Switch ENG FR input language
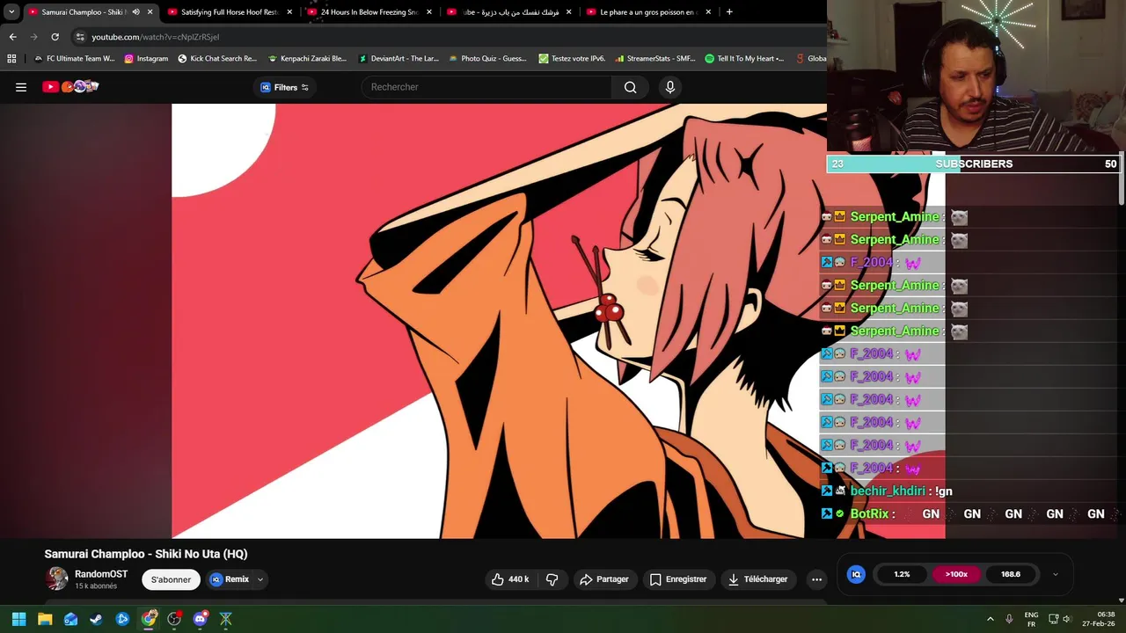This screenshot has height=633, width=1126. (x=1031, y=619)
